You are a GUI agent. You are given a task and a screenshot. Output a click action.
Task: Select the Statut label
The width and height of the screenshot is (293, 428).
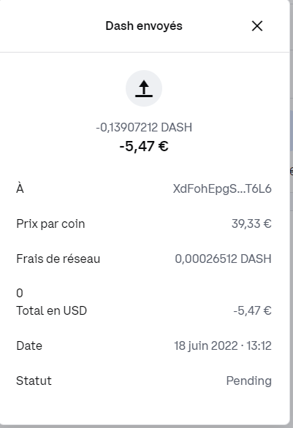pyautogui.click(x=34, y=381)
